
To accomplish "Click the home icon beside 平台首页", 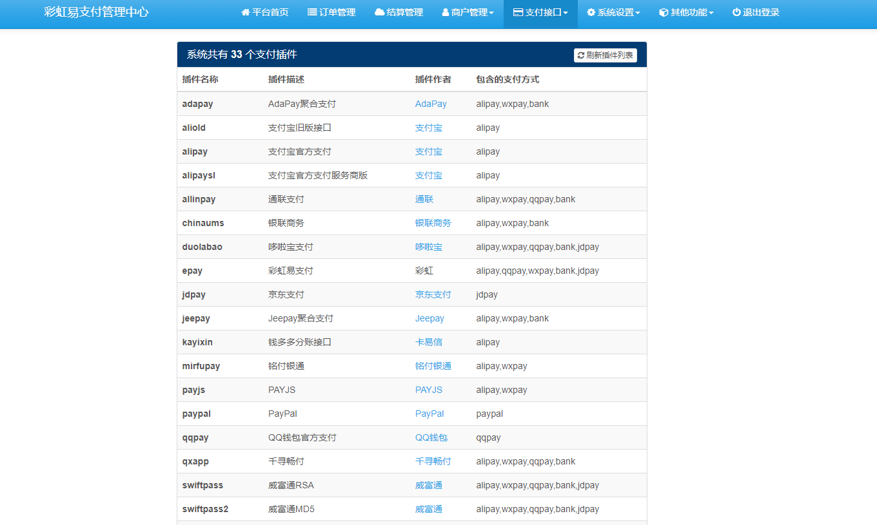I will (245, 12).
